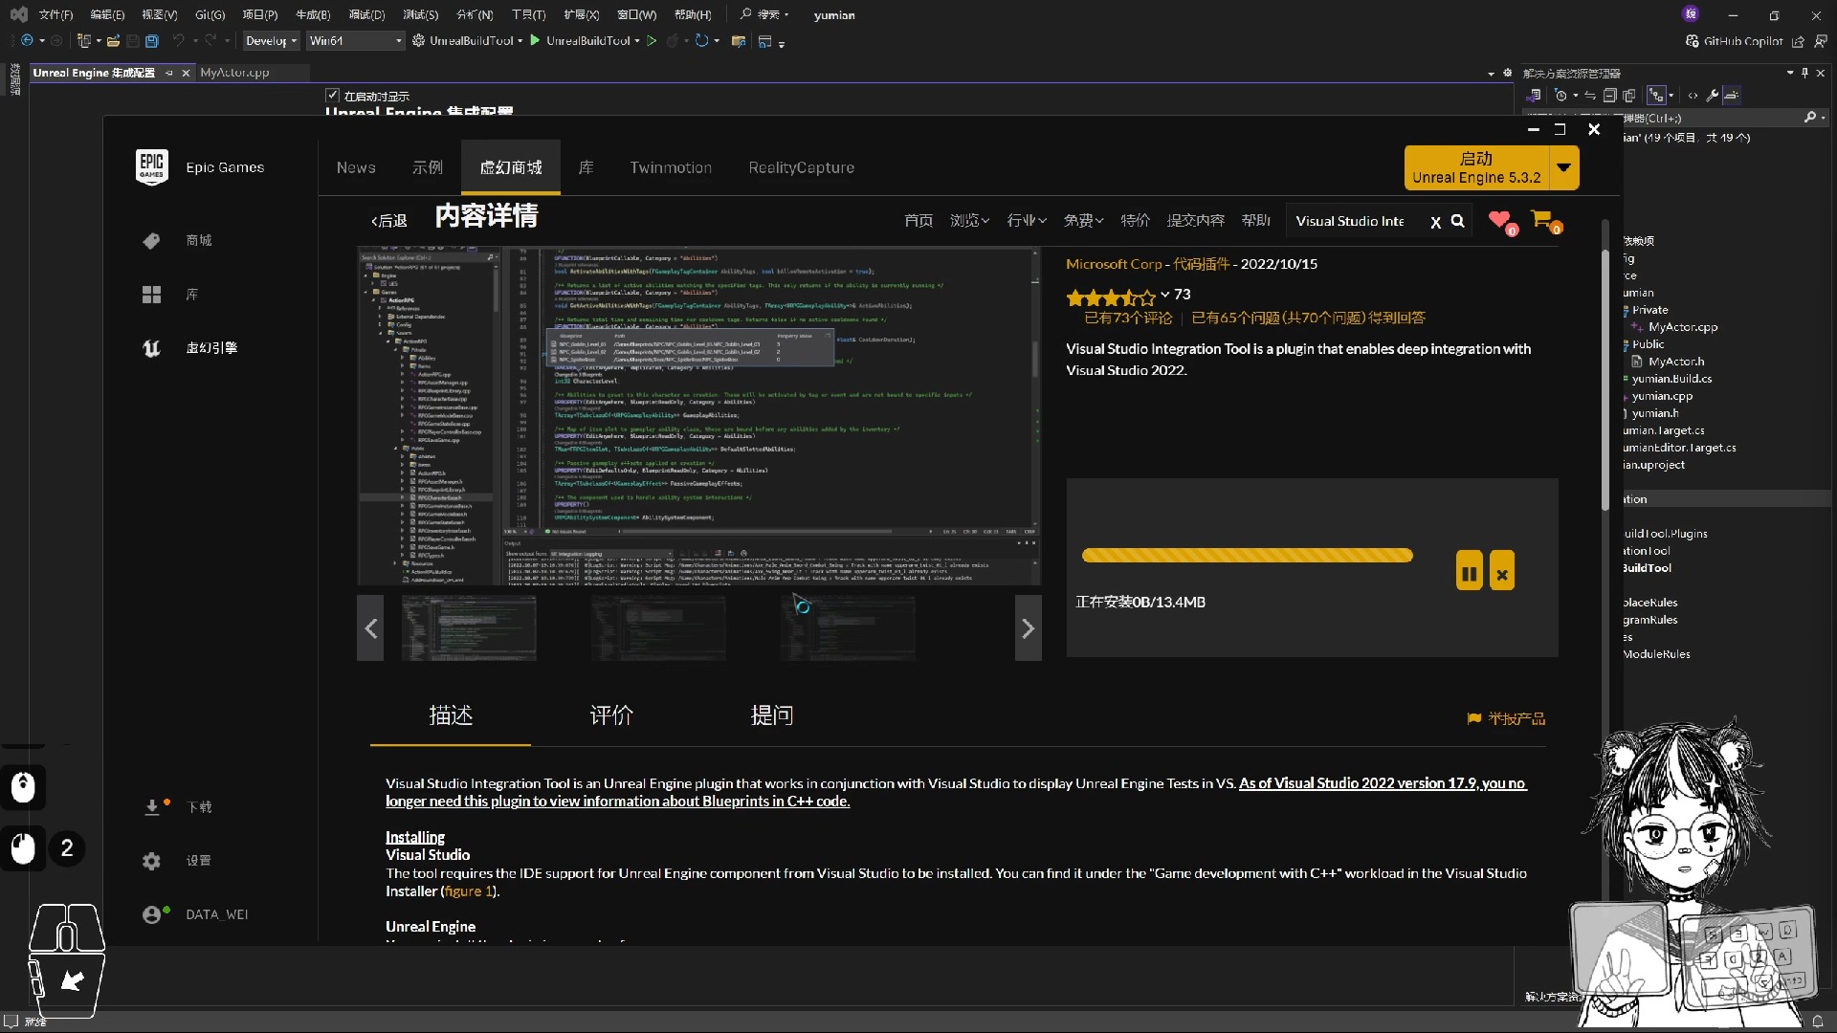
Task: Open the 商城 store sidebar item
Action: click(x=177, y=240)
